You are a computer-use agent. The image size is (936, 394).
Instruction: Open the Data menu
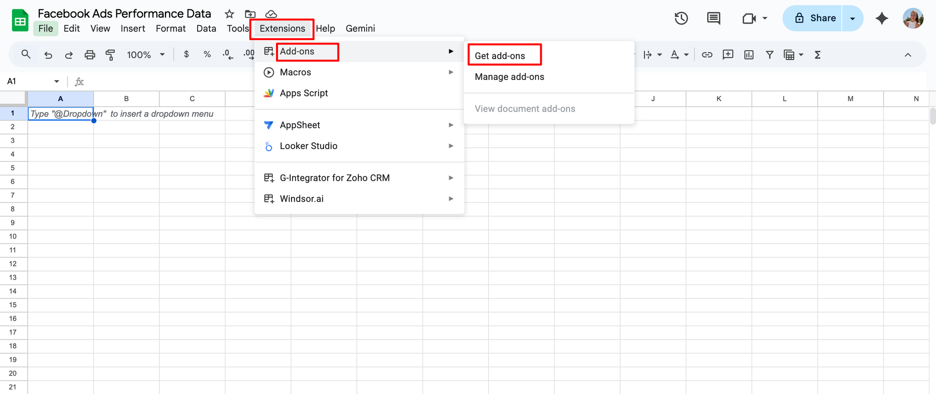(x=206, y=28)
